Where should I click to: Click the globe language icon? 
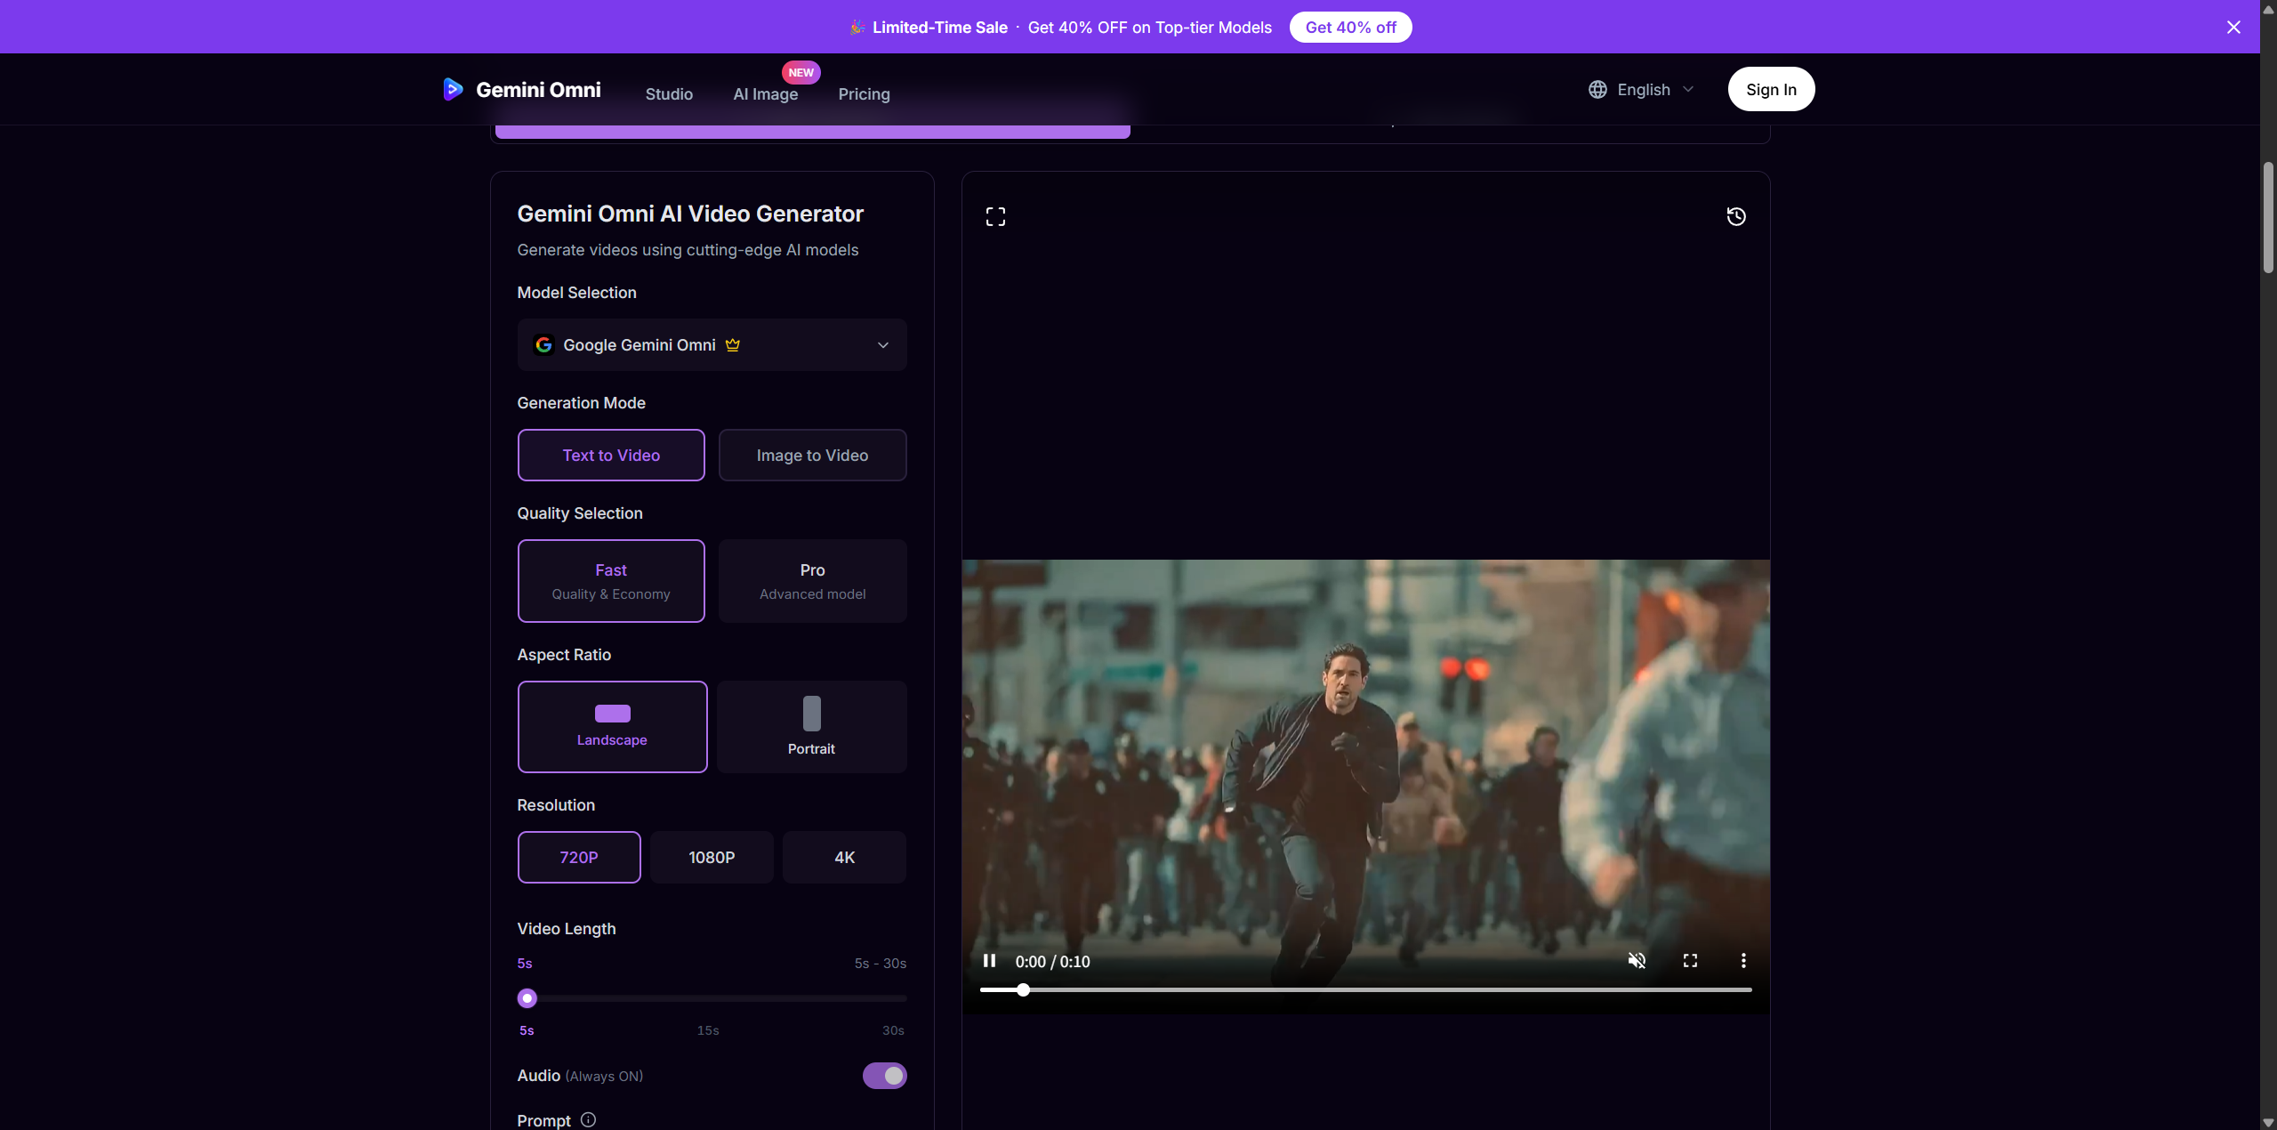[1597, 90]
